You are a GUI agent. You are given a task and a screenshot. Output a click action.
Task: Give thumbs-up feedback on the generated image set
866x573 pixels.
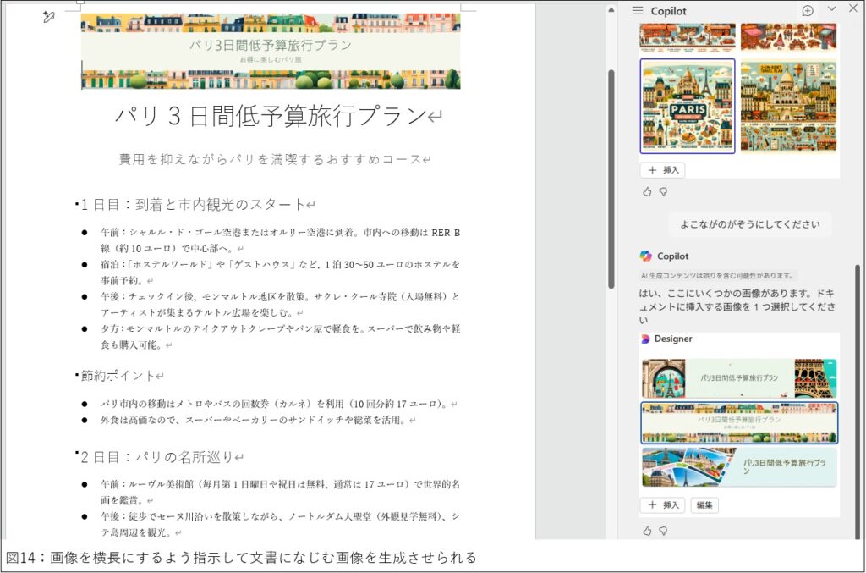click(648, 191)
